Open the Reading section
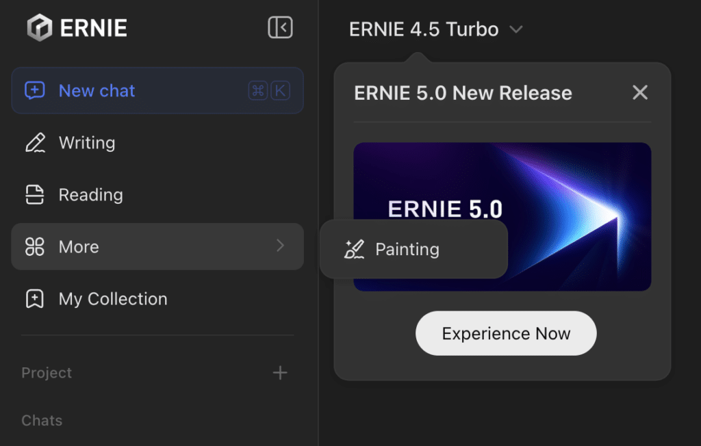 coord(91,194)
